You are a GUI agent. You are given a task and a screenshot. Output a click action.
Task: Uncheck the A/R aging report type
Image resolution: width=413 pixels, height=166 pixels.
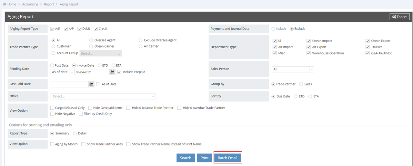(52, 29)
